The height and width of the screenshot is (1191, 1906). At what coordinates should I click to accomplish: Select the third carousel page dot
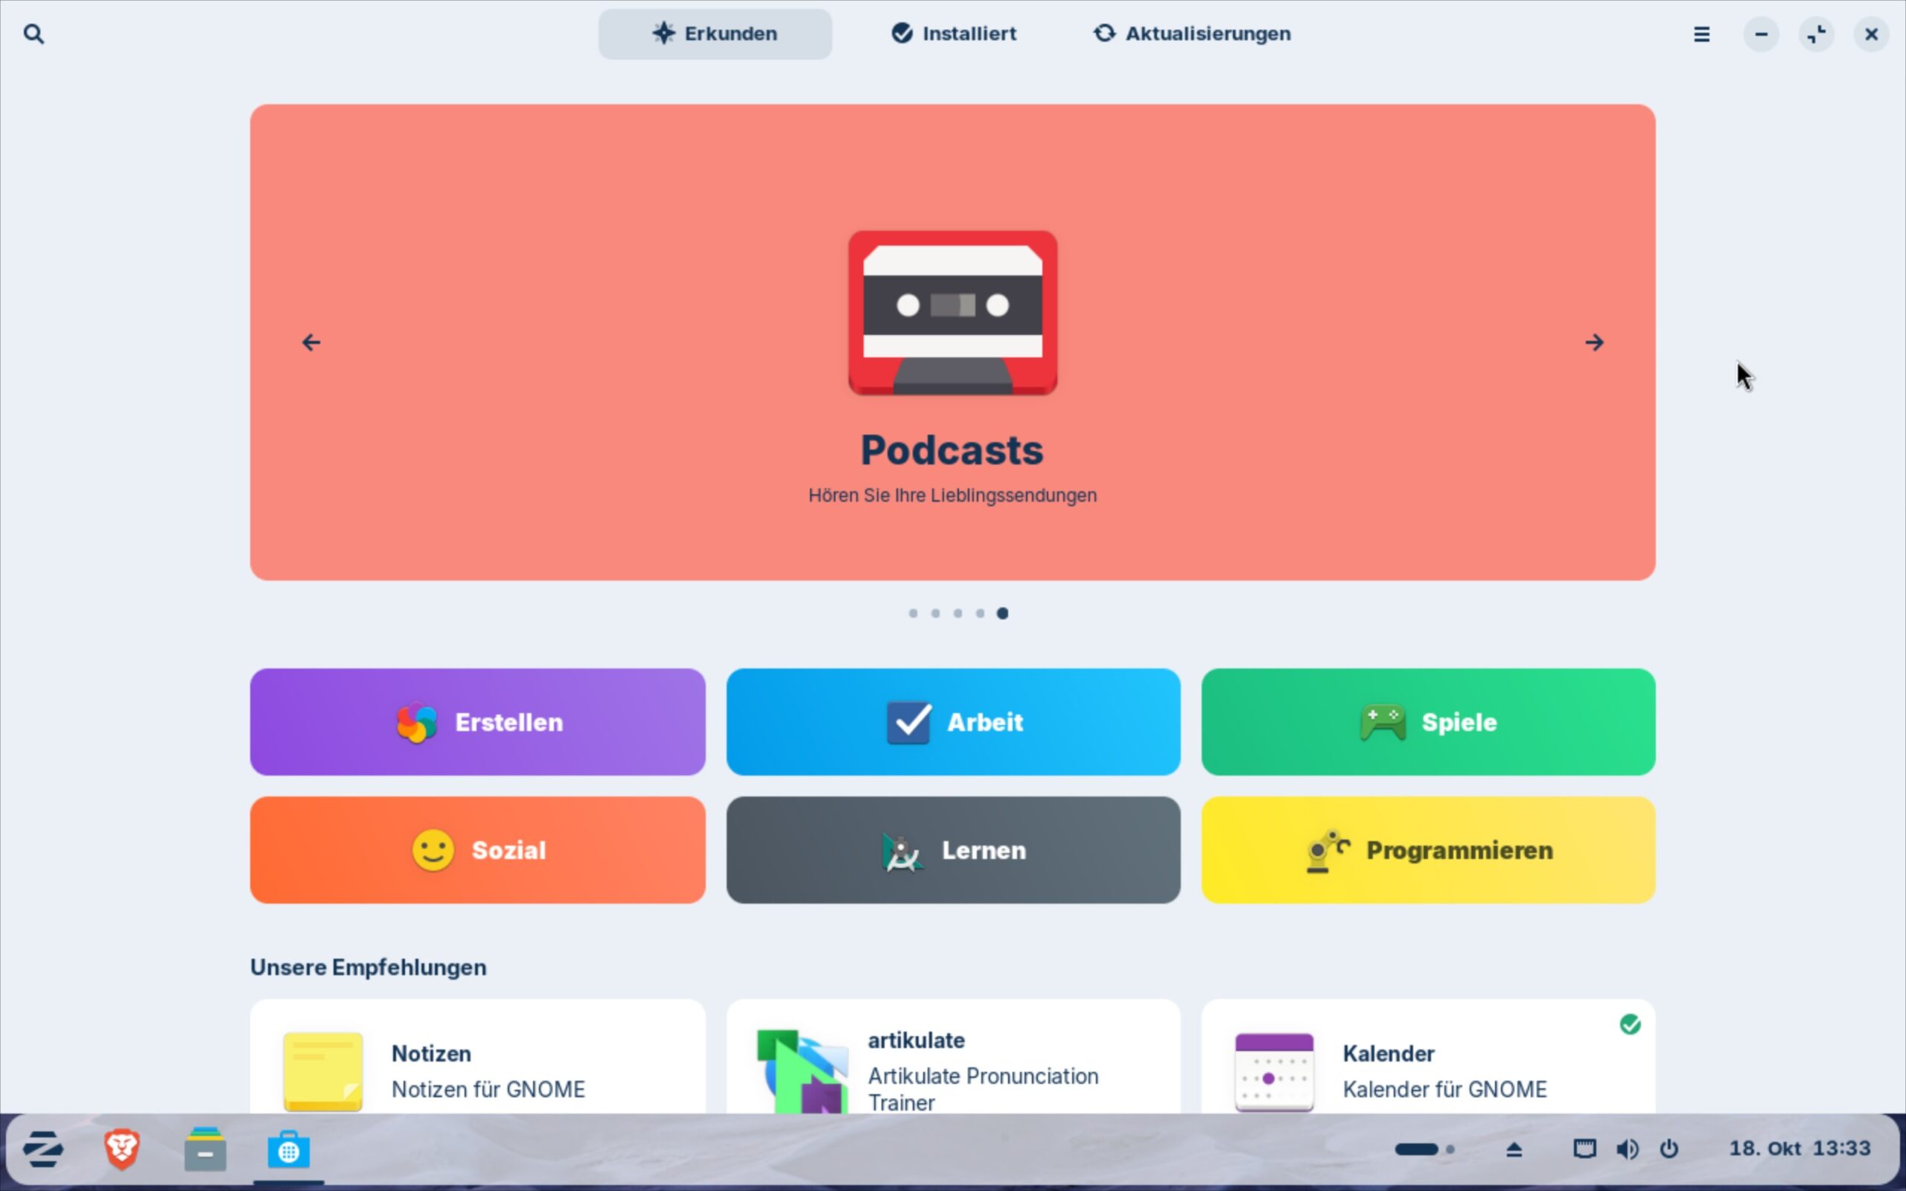click(x=957, y=613)
